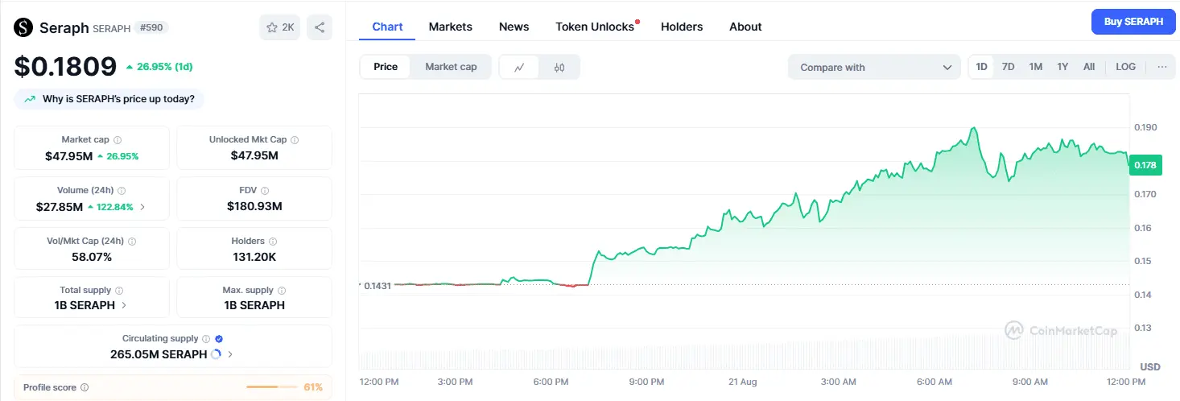Expand Volume (24h) details chevron
Screen dimensions: 1180x401
click(x=143, y=207)
